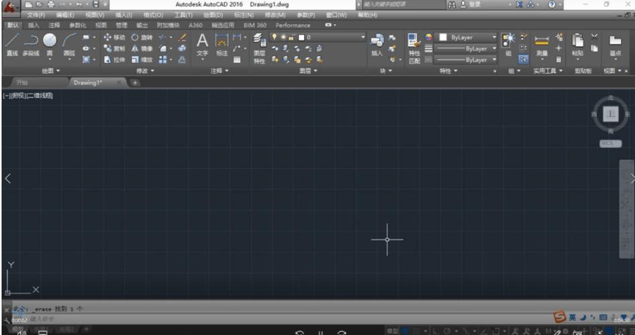635x335 pixels.
Task: Click the Array tool icon
Action: 162,60
